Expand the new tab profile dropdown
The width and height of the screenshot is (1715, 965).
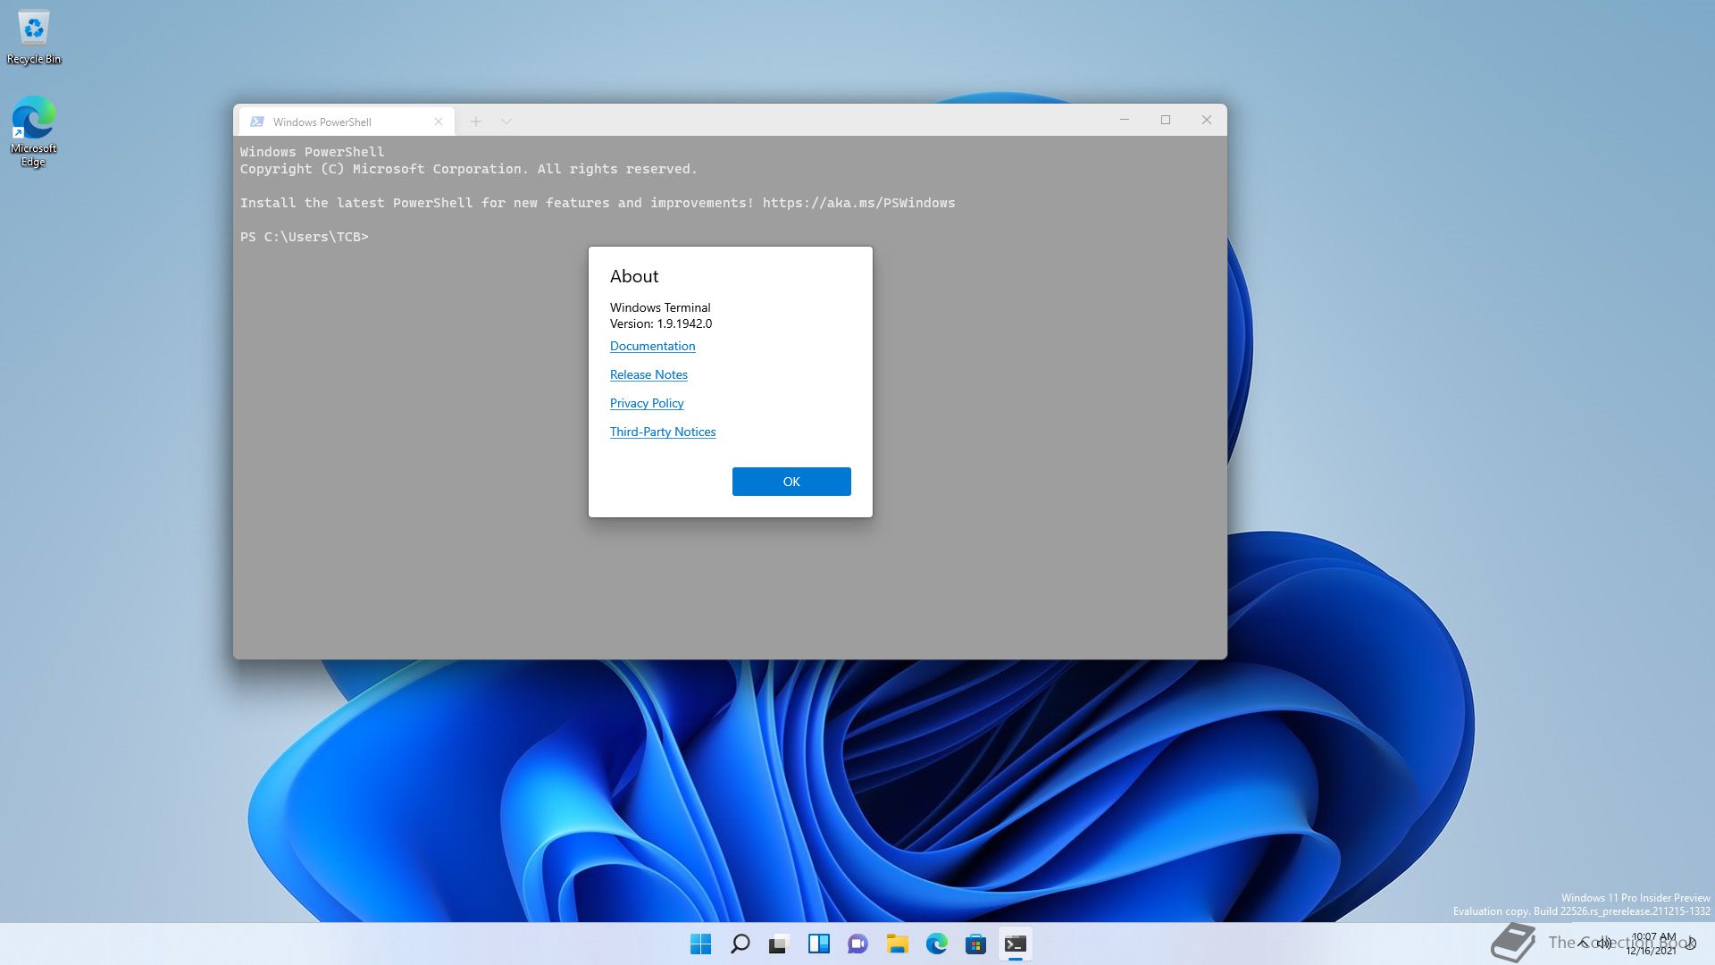pos(506,122)
